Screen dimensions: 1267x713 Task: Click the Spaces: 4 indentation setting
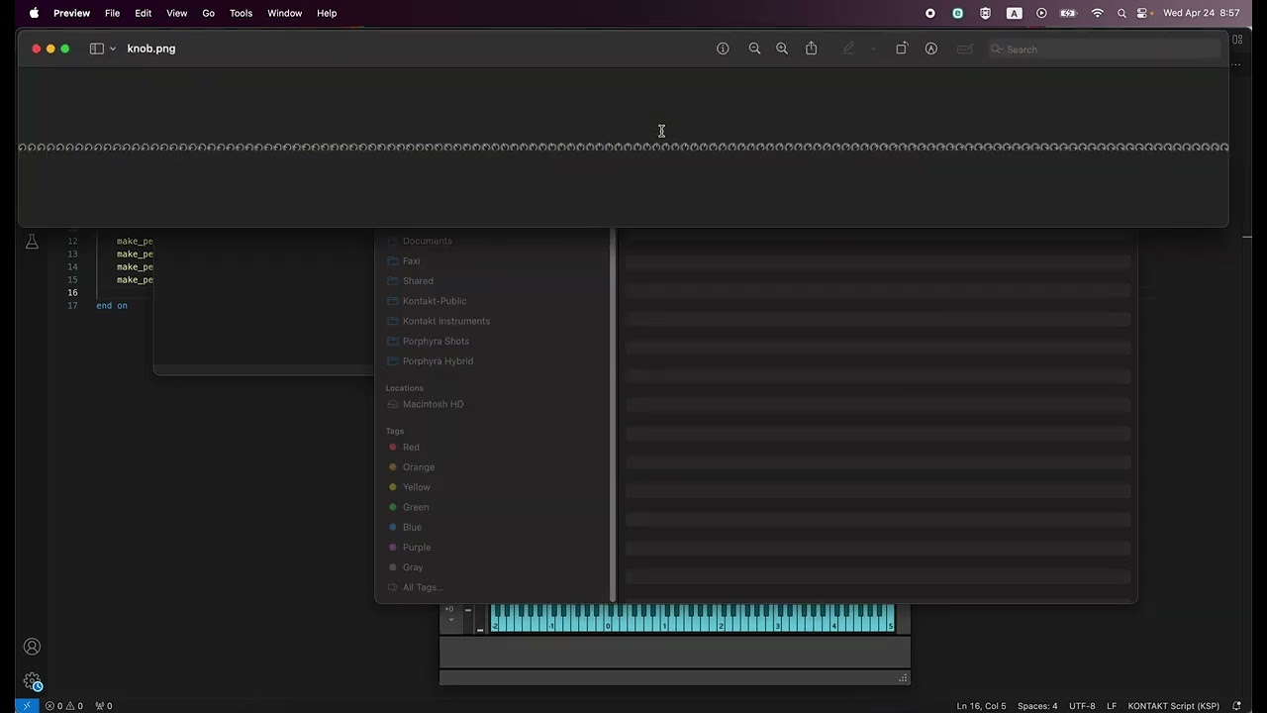coord(1037,706)
